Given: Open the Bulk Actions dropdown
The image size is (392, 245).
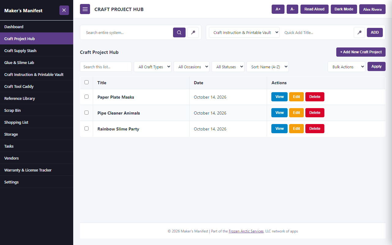Looking at the screenshot, I should click(x=346, y=67).
